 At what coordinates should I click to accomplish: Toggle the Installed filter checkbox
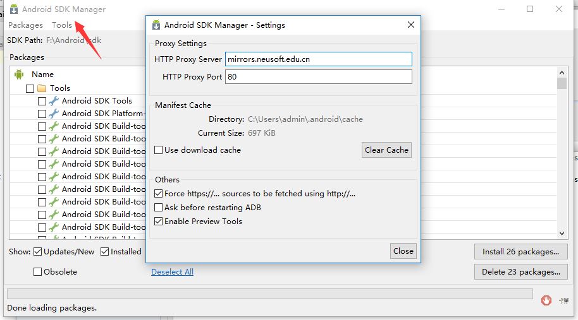point(105,252)
